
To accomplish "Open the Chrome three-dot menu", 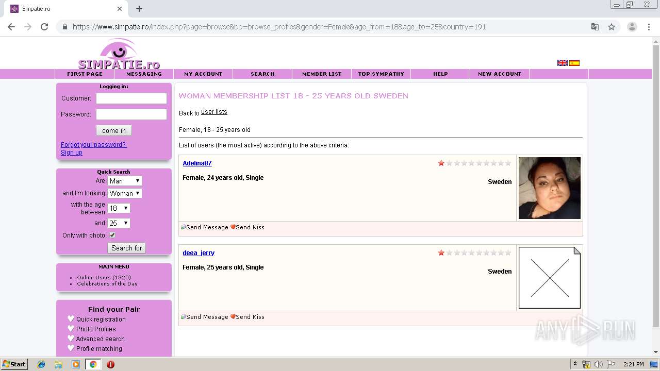I will [x=649, y=27].
